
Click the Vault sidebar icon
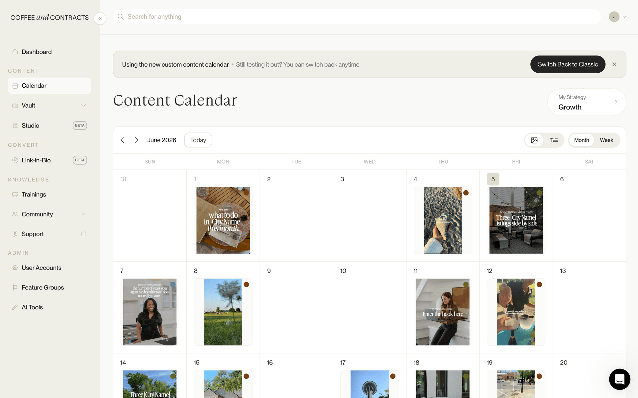tap(15, 106)
